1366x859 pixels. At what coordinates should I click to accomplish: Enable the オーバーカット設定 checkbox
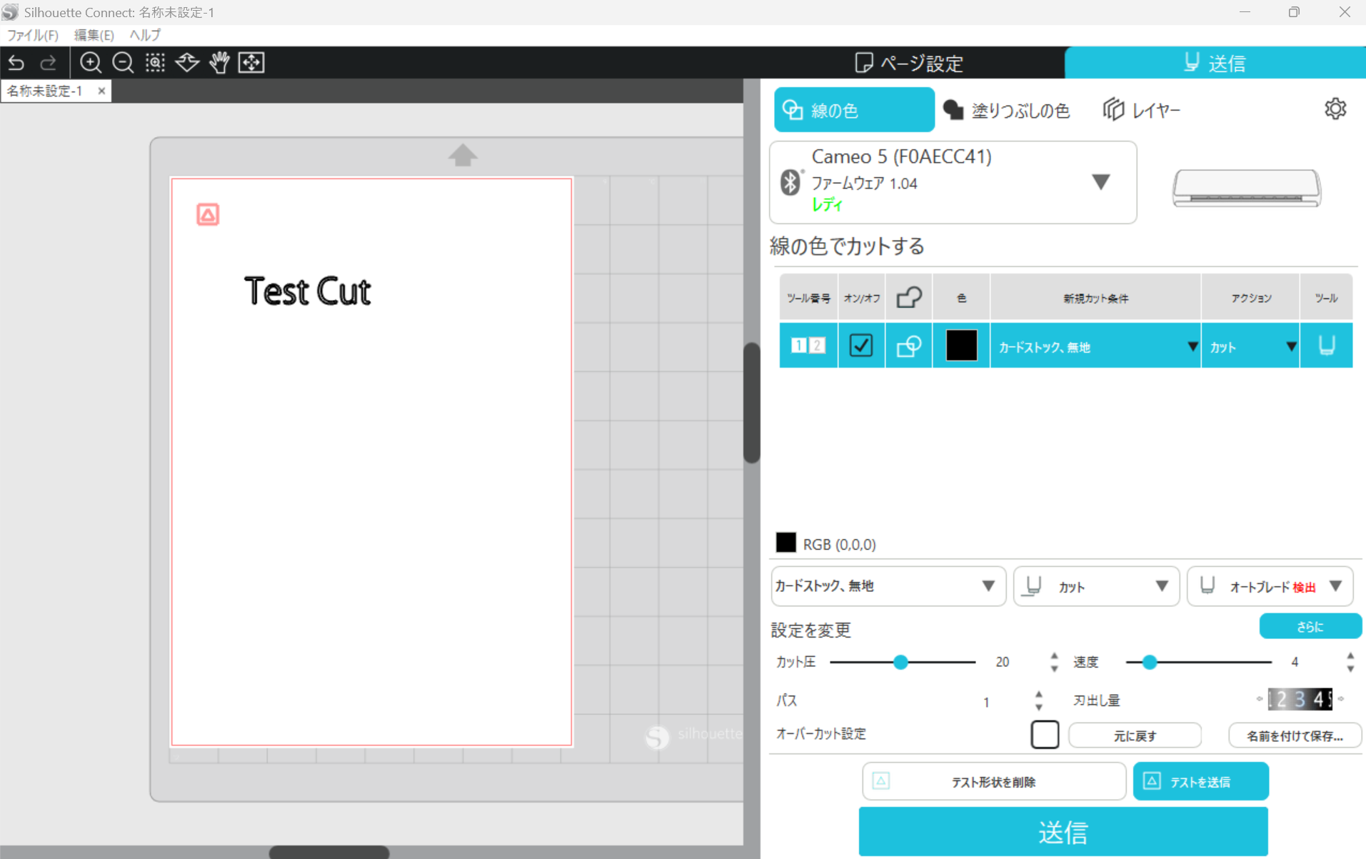click(x=1045, y=734)
